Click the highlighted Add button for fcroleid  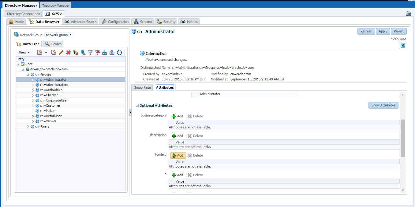[x=178, y=155]
